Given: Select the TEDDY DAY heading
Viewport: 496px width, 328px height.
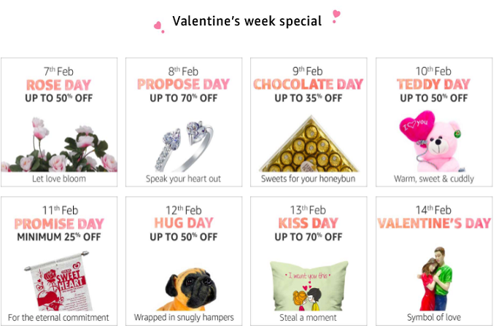Looking at the screenshot, I should [x=434, y=85].
